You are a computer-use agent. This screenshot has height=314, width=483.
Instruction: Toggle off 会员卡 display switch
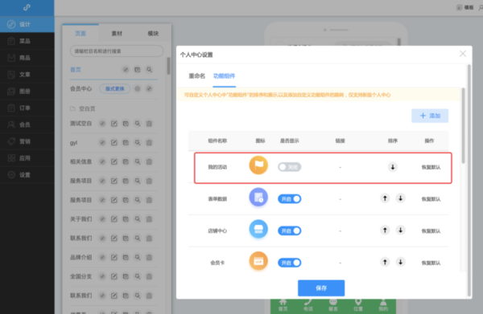(x=290, y=263)
